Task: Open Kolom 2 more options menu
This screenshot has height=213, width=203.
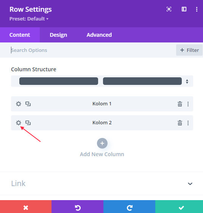Action: click(x=188, y=123)
